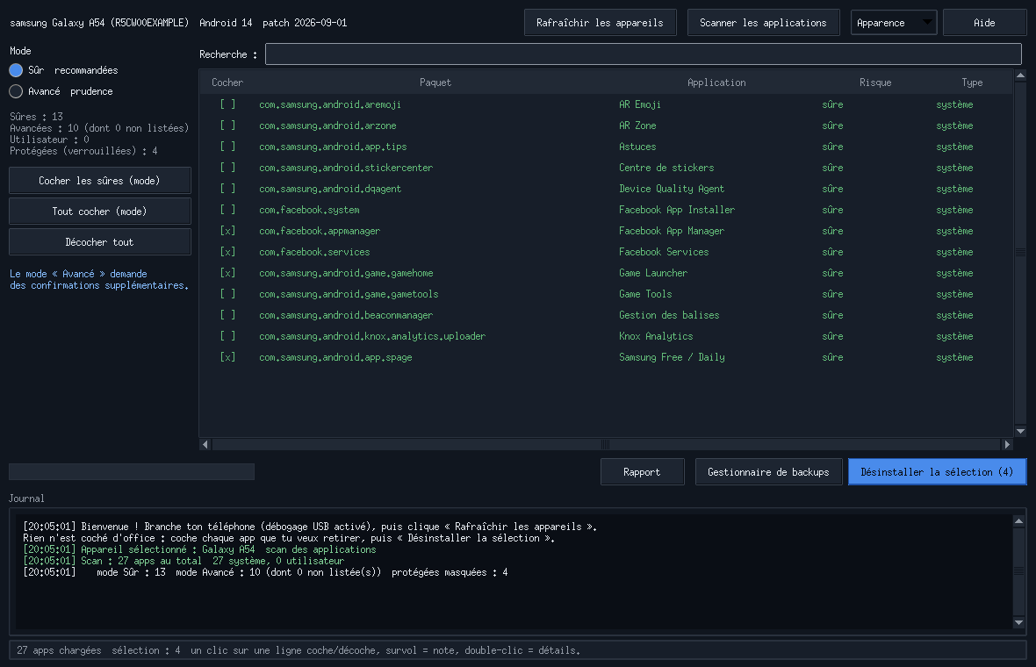Click the Journal scroll-up arrow
This screenshot has height=667, width=1036.
coord(1018,521)
